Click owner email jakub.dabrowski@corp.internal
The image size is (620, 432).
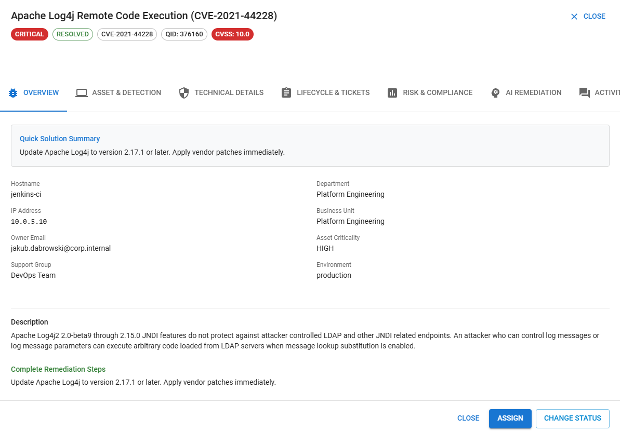61,248
